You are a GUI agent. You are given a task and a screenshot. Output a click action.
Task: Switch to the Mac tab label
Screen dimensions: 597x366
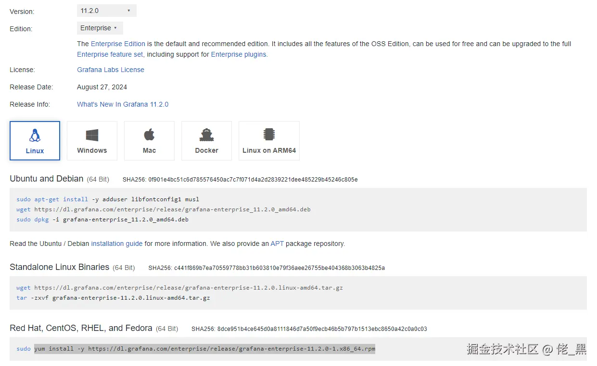tap(149, 150)
